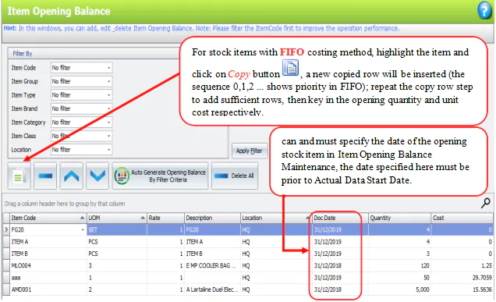The image size is (496, 302).
Task: Sort grid by Doc Date column header
Action: click(x=340, y=218)
